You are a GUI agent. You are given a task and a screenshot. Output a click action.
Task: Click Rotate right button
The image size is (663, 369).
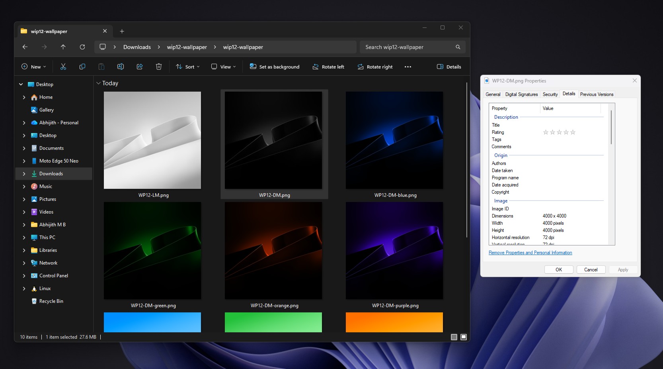(x=375, y=67)
